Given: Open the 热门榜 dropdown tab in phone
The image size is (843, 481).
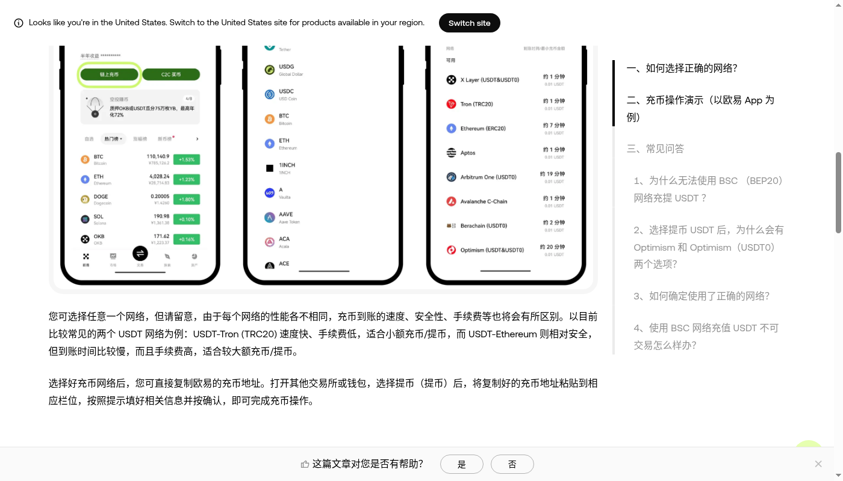Looking at the screenshot, I should point(113,139).
